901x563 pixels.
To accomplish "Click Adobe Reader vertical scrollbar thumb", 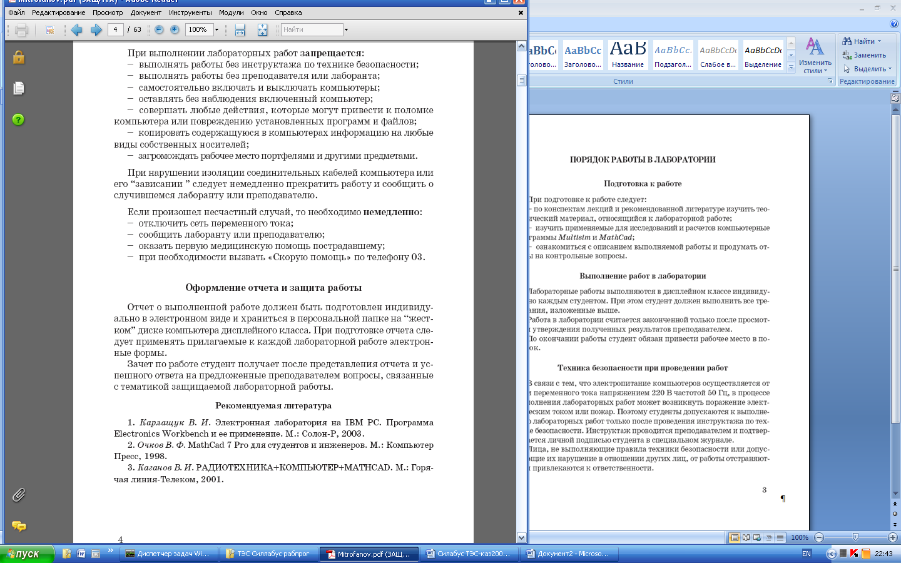I will [521, 80].
